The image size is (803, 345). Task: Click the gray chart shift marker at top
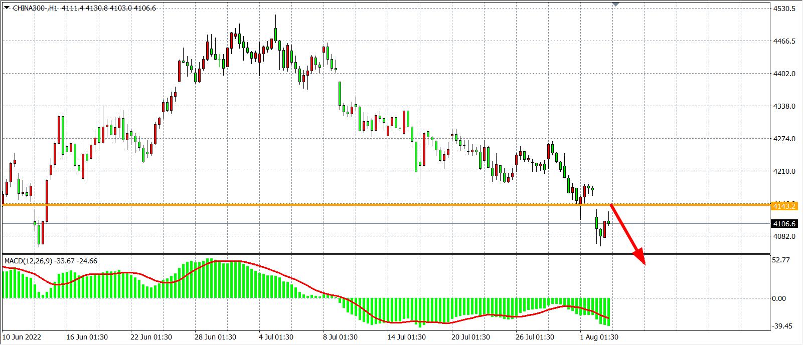[615, 4]
